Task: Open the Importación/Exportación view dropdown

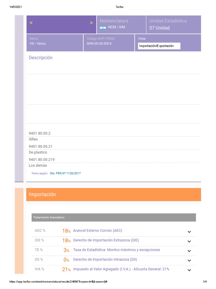Action: [159, 46]
